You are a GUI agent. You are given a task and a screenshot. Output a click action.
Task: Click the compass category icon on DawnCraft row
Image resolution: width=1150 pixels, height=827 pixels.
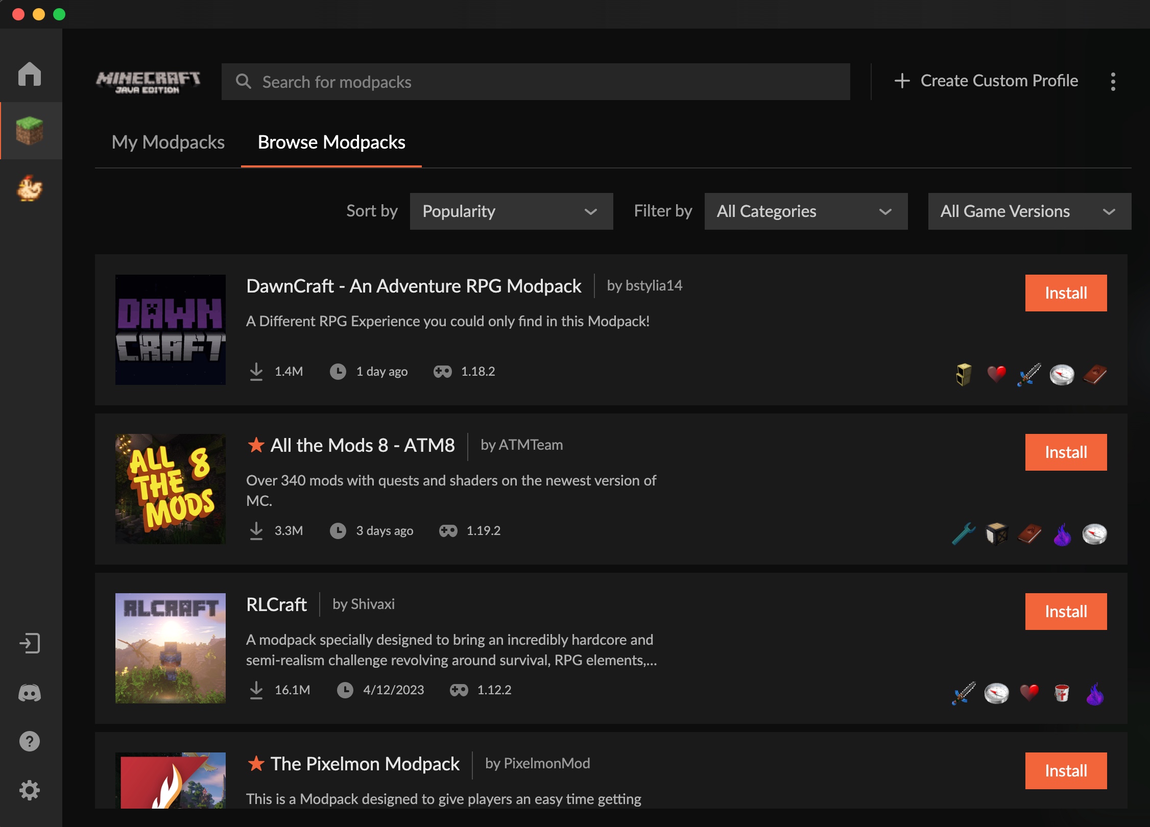point(1062,374)
